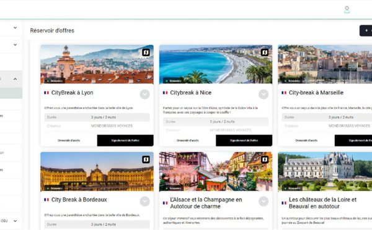Click the map icon on the Lyon card image
Image resolution: width=372 pixels, height=230 pixels.
[x=146, y=53]
